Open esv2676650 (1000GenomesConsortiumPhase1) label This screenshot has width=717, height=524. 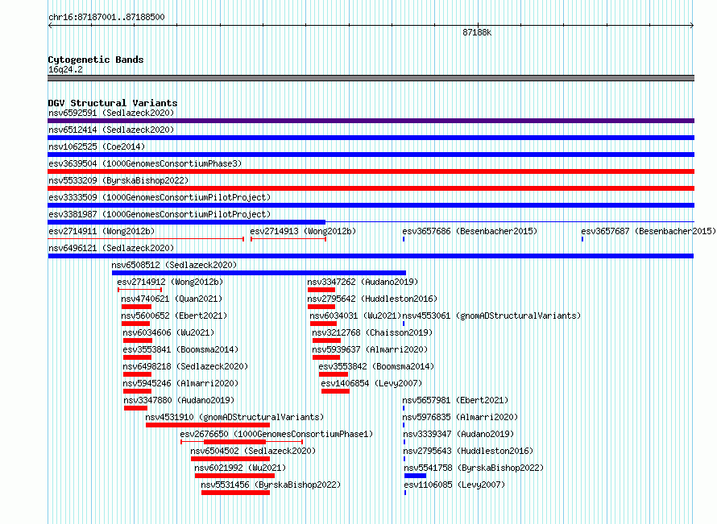[276, 434]
